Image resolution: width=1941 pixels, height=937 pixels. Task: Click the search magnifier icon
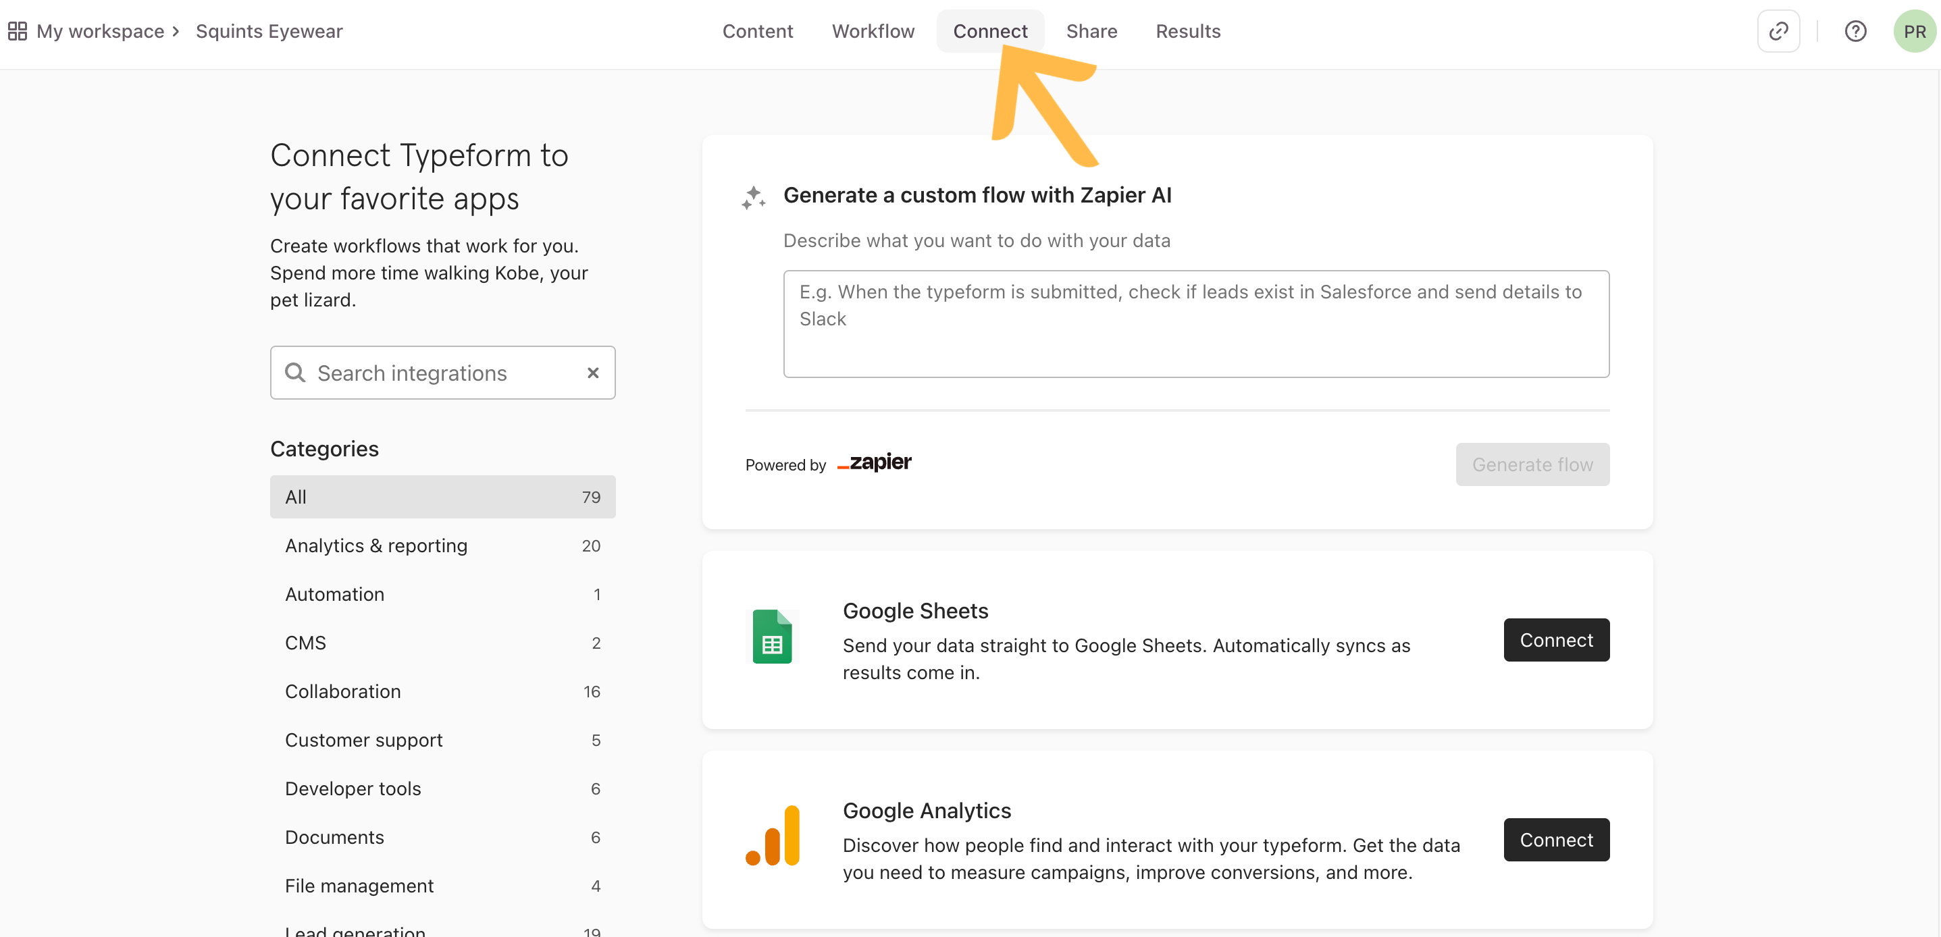pos(294,372)
